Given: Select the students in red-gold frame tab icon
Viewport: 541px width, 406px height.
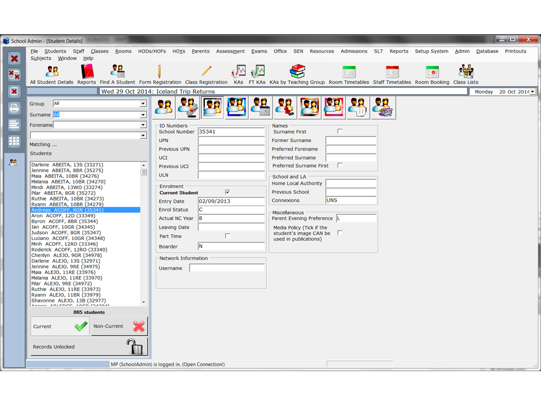Looking at the screenshot, I should [x=310, y=108].
